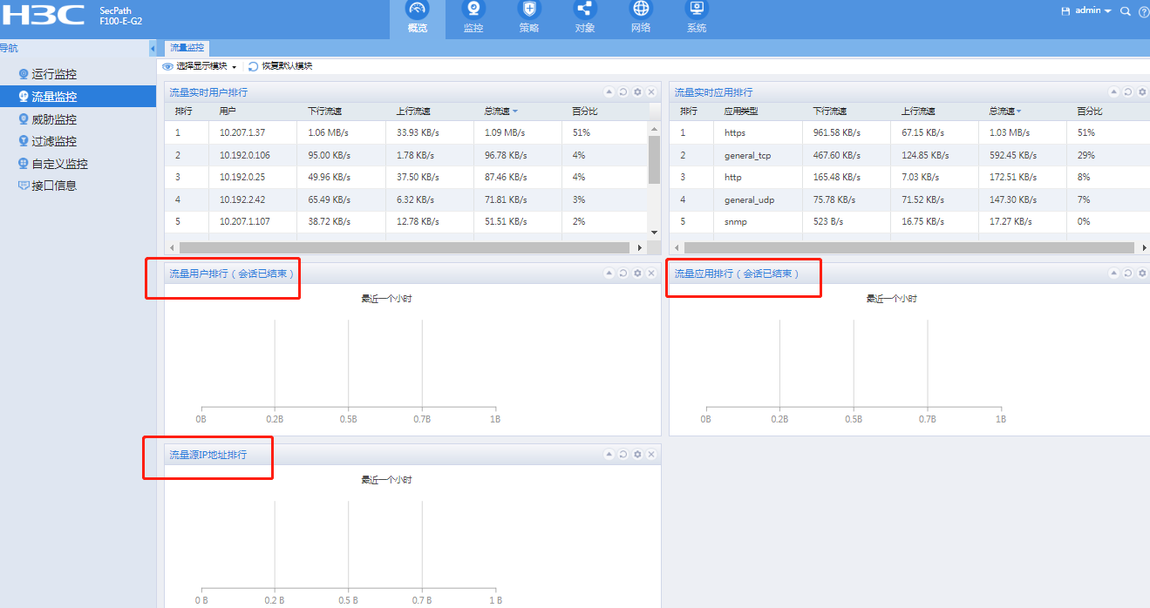
Task: Click the help question mark icon
Action: tap(1144, 11)
